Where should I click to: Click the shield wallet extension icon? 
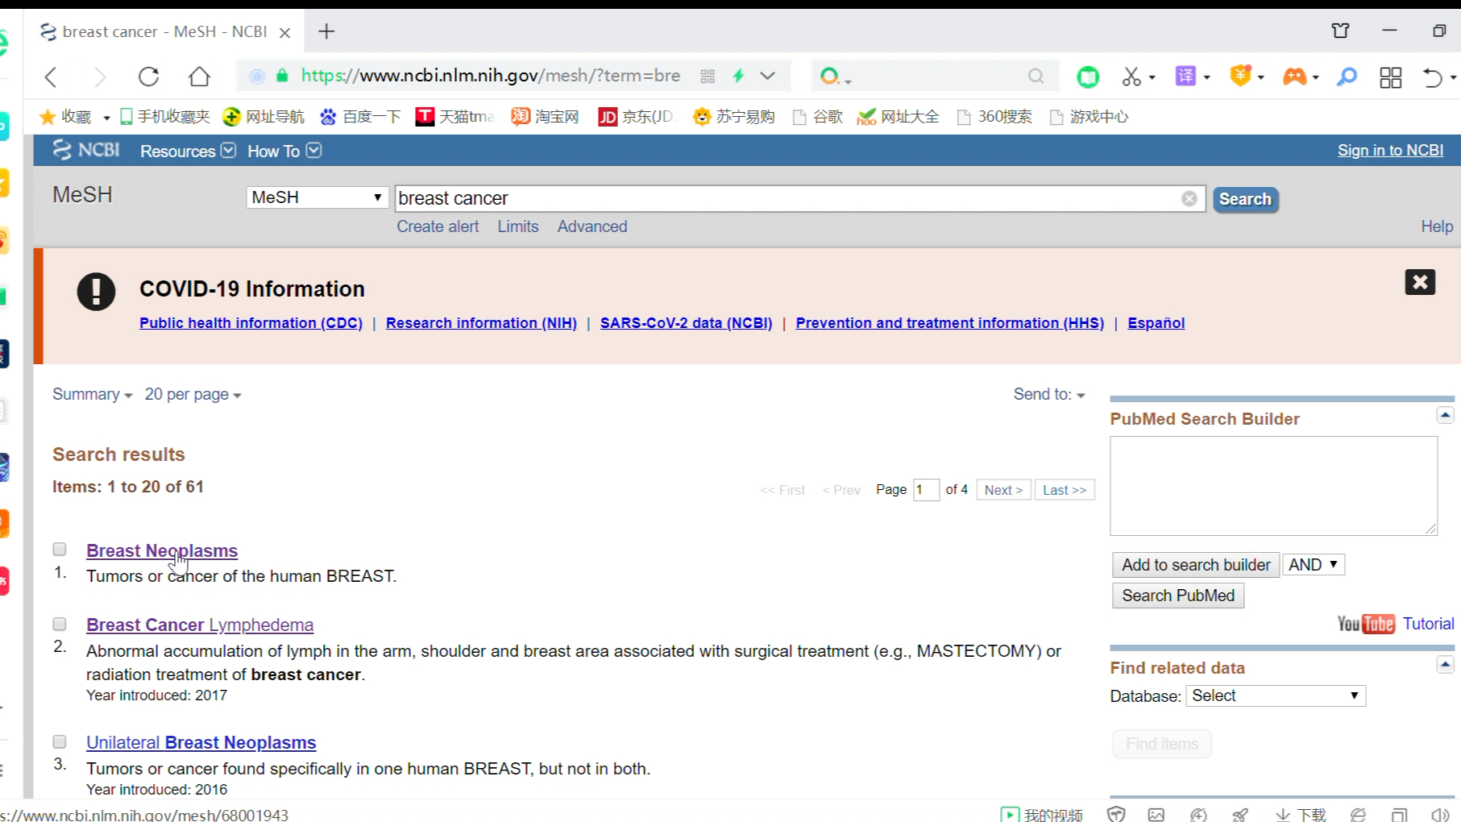click(x=1240, y=76)
